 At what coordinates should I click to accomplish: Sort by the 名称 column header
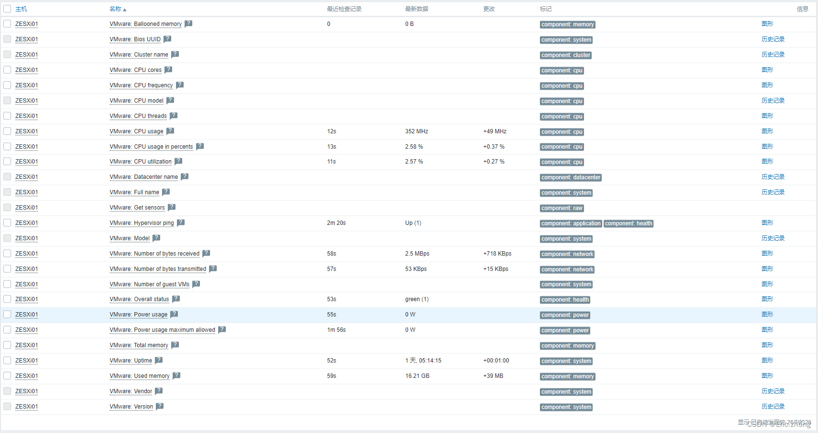coord(117,9)
